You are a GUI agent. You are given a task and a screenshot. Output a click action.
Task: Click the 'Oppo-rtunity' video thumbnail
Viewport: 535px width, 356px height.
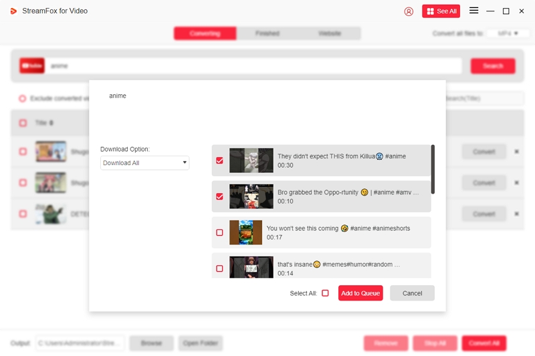click(251, 196)
